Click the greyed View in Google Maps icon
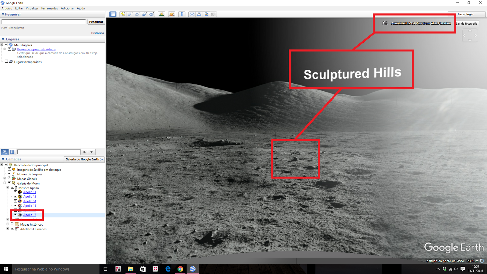The width and height of the screenshot is (487, 274). 213,14
